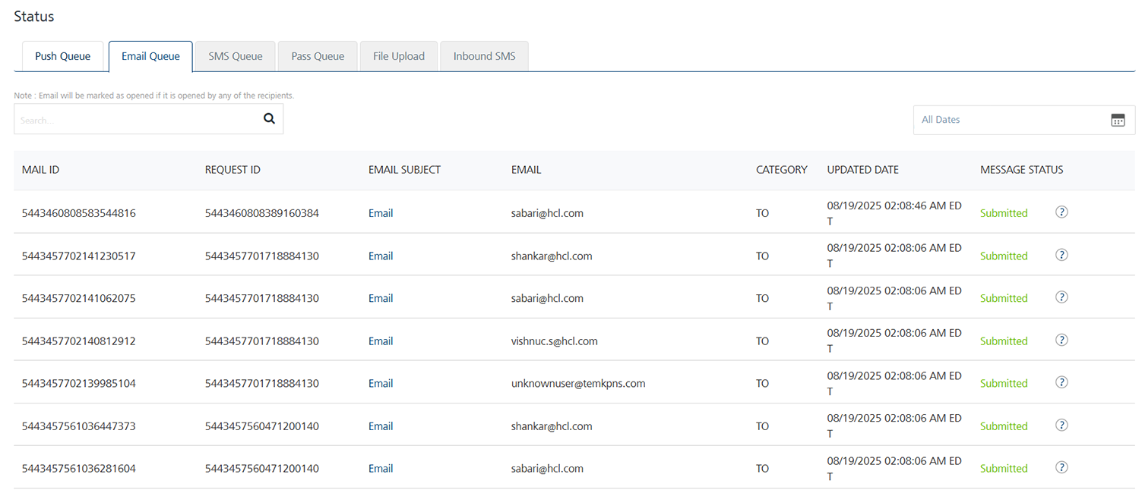Go to the File Upload tab
Screen dimensions: 1142x493
398,56
